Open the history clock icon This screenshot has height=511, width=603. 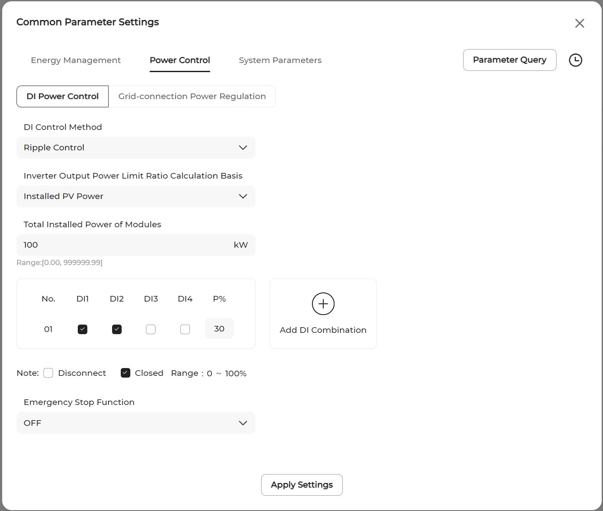click(x=575, y=60)
